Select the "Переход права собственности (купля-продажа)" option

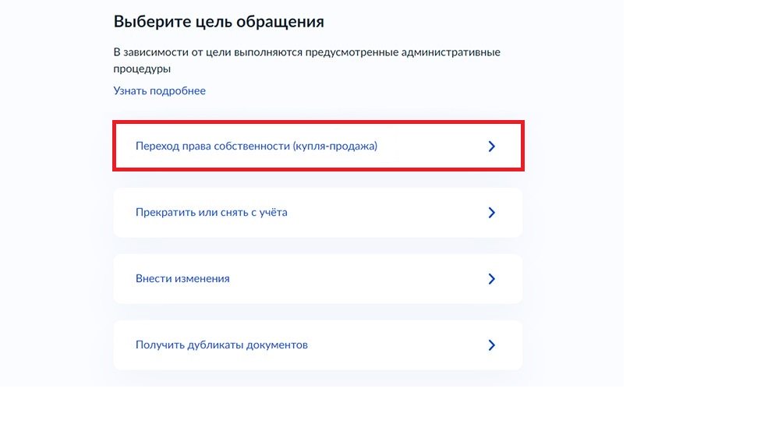pyautogui.click(x=318, y=146)
